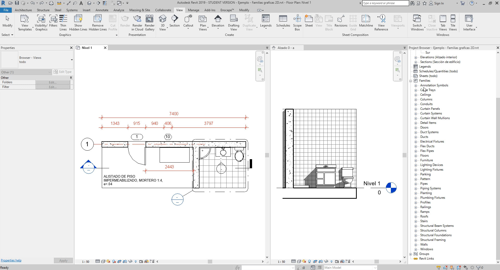Activate the Thin Lines tool
This screenshot has height=270, width=500.
tap(63, 23)
